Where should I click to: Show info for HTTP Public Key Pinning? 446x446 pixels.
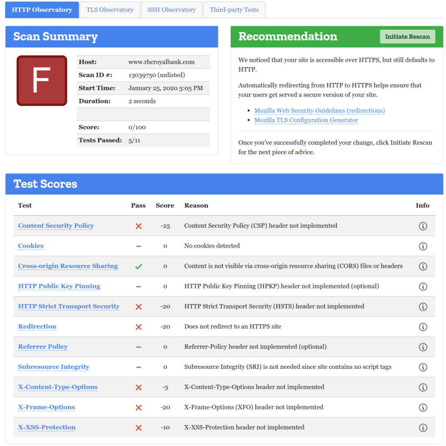pyautogui.click(x=422, y=287)
